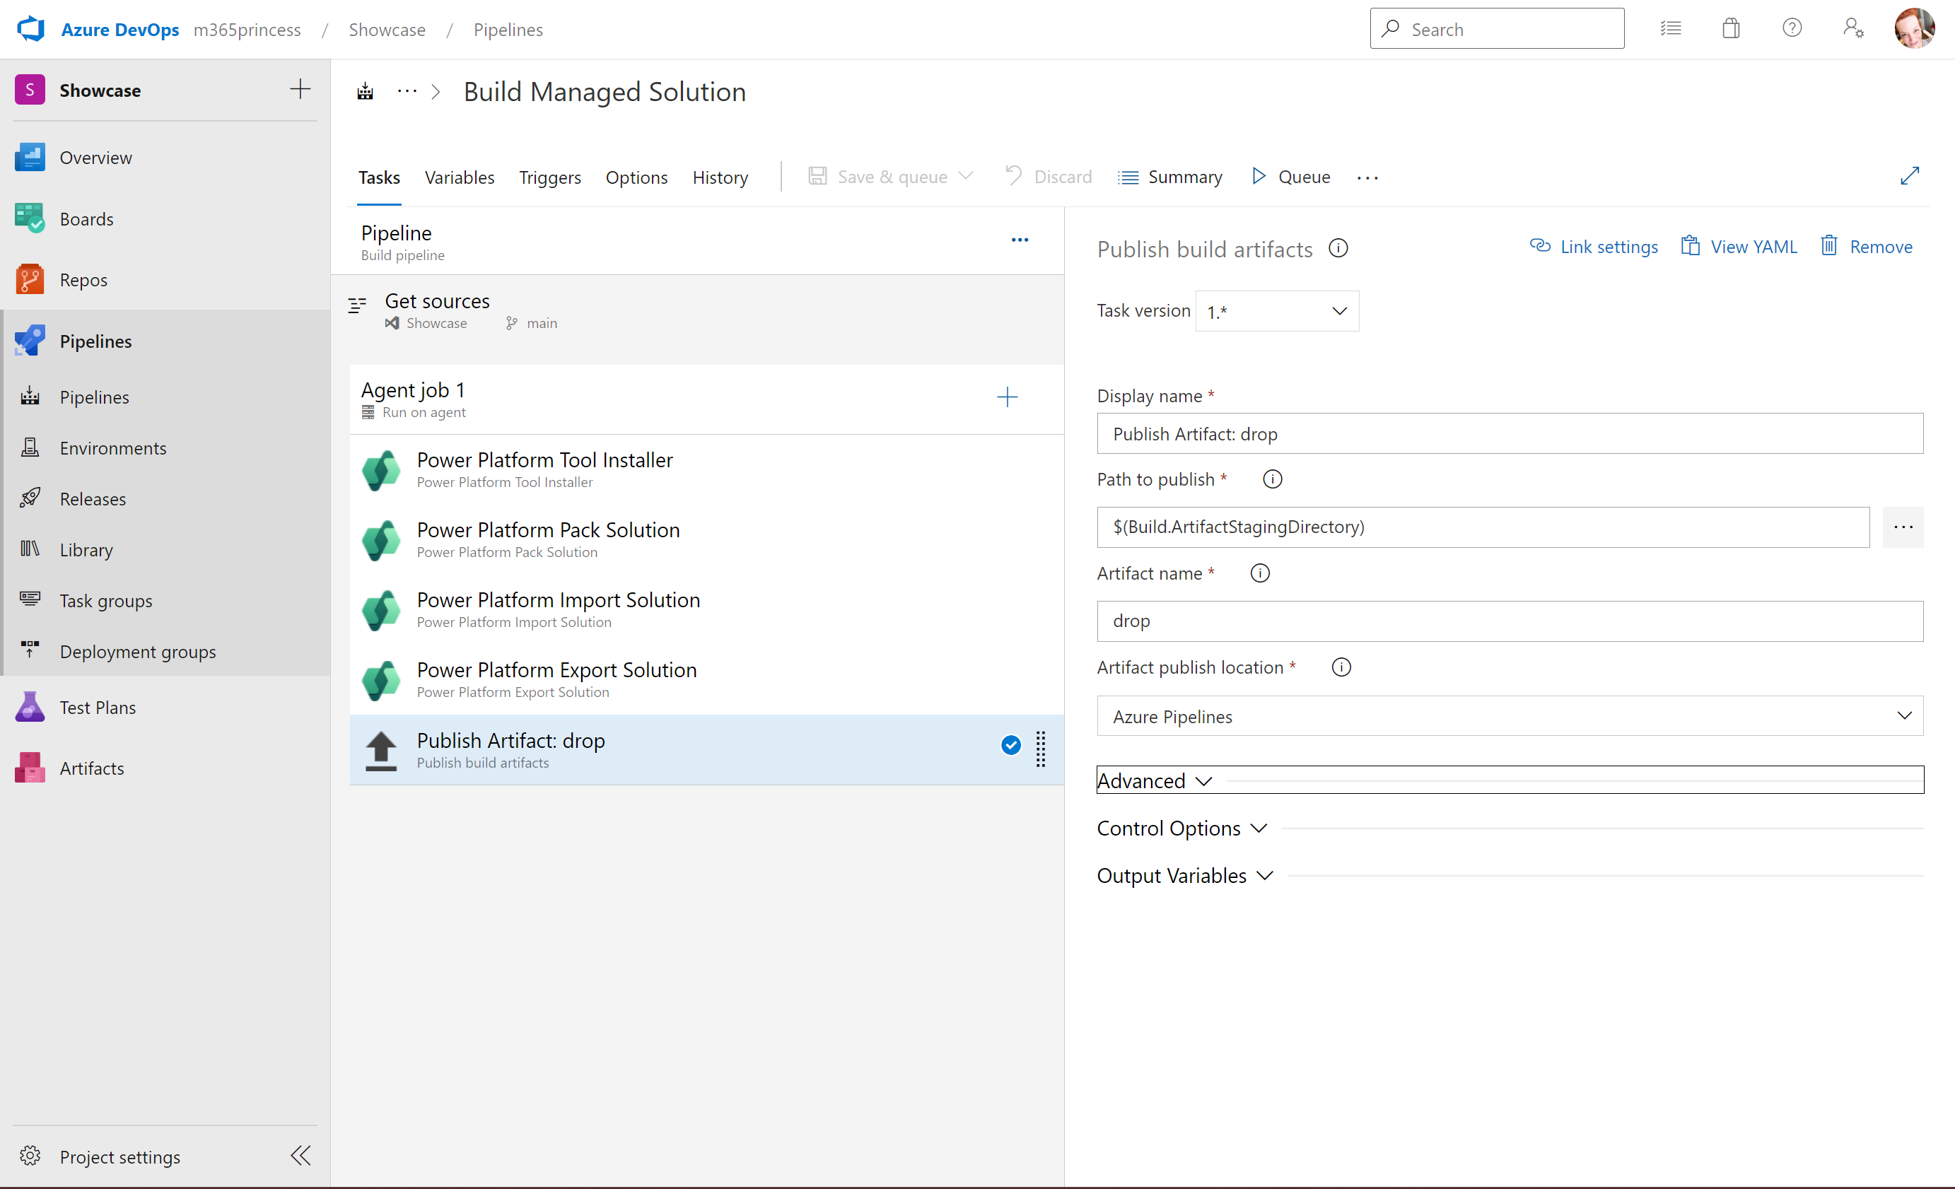Click the Display name field

1510,433
